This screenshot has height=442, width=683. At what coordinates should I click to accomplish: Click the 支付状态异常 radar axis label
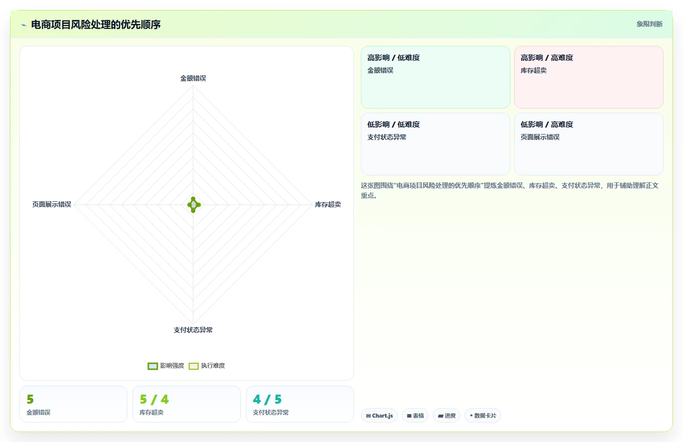pos(193,330)
